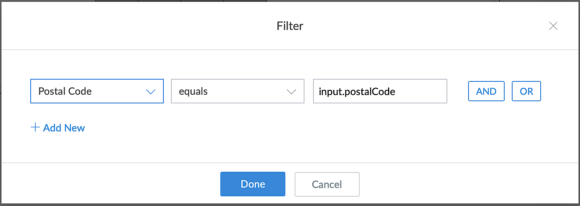Expand the equals operator dropdown
Screen dimensions: 580x206
pos(237,91)
